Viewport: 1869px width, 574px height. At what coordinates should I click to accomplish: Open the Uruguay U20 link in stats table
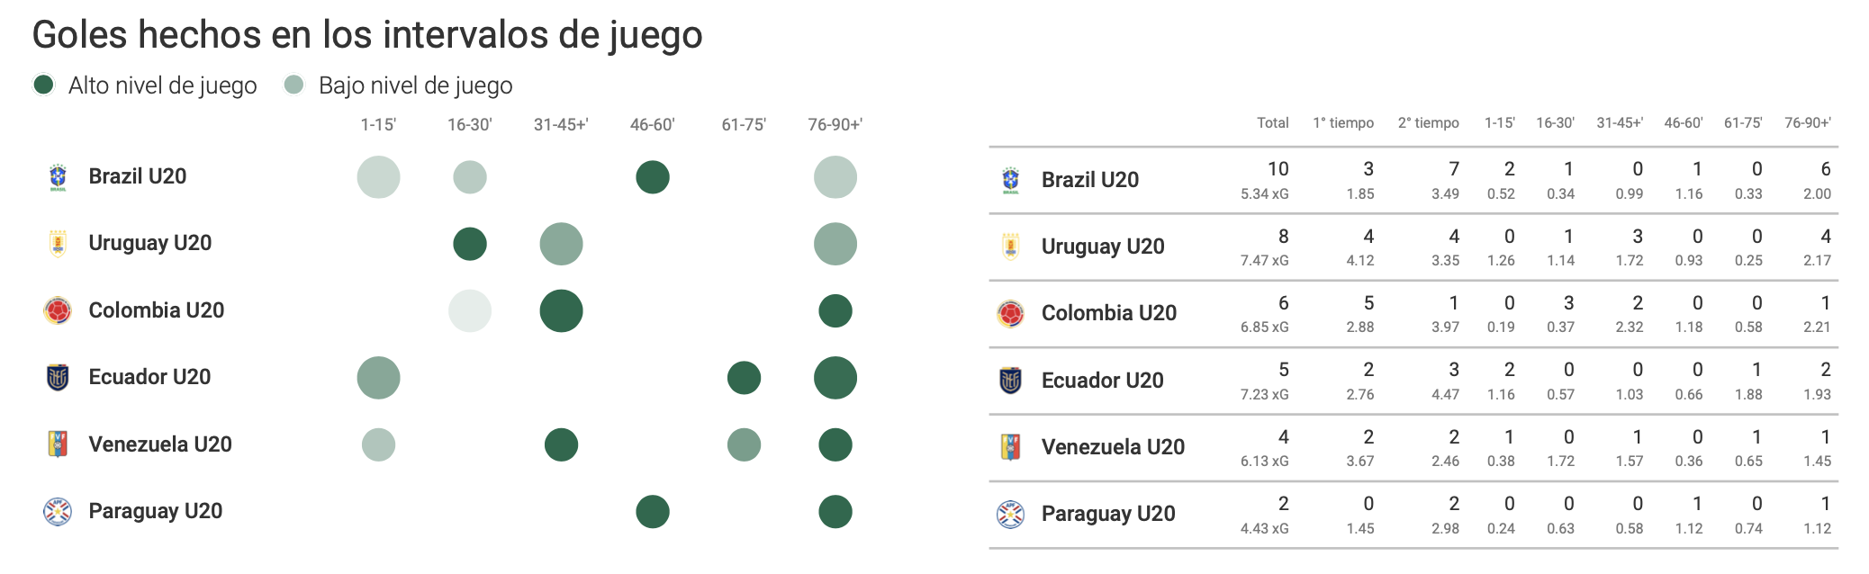[x=1102, y=247]
